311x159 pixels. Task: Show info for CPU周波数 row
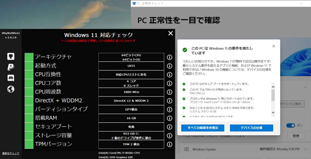pyautogui.click(x=170, y=92)
